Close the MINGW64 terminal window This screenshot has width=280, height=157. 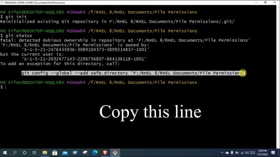[x=275, y=3]
